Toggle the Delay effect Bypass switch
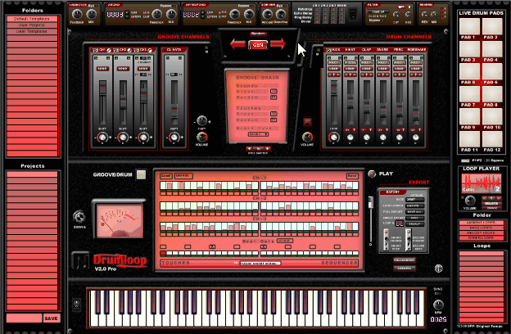Image resolution: width=511 pixels, height=334 pixels. (x=174, y=7)
